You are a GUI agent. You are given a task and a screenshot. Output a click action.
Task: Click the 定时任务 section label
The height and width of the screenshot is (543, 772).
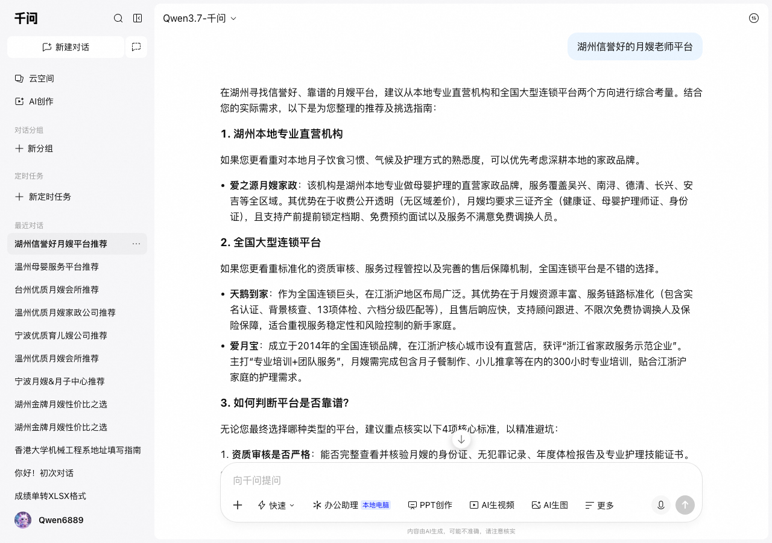(x=29, y=176)
